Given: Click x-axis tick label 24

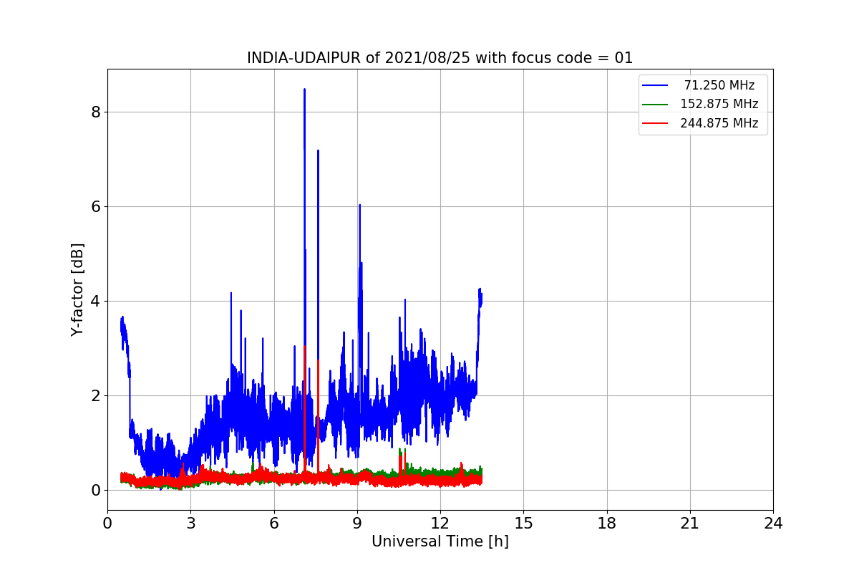Looking at the screenshot, I should pyautogui.click(x=773, y=524).
